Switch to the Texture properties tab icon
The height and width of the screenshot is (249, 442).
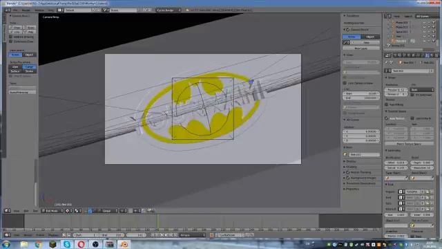pyautogui.click(x=436, y=55)
